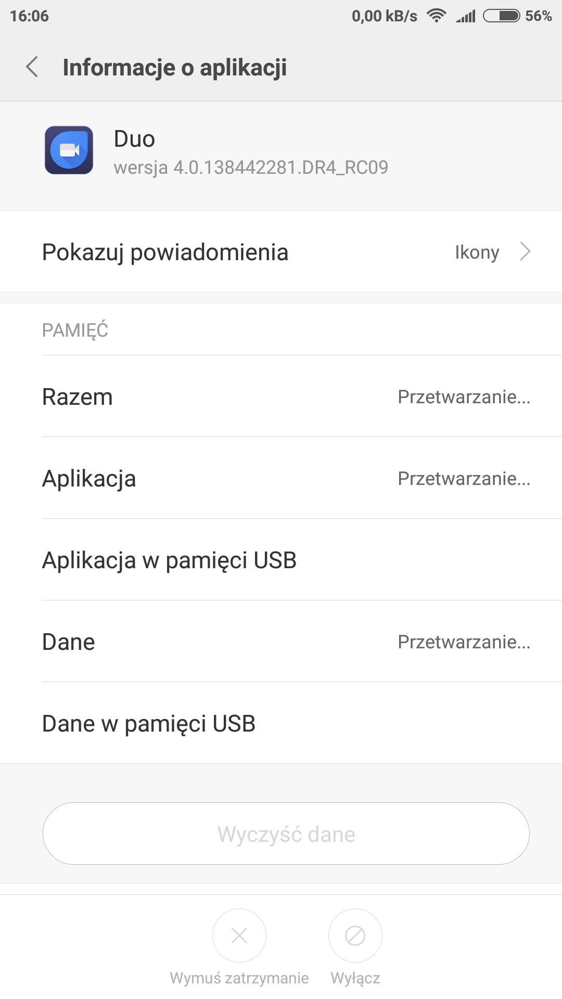
Task: Tap the force stop X icon
Action: pos(239,935)
